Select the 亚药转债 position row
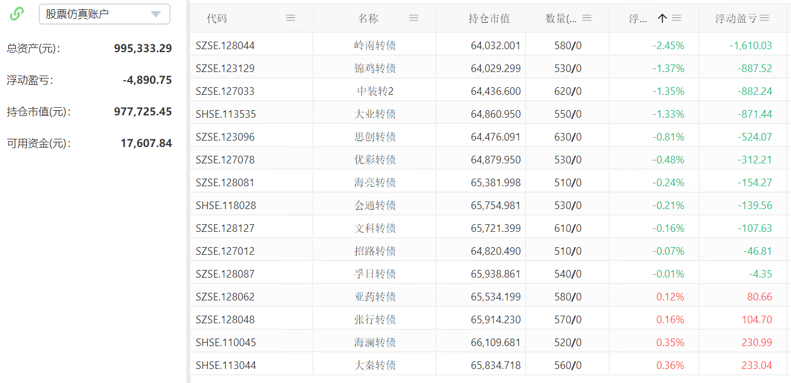 pyautogui.click(x=375, y=296)
